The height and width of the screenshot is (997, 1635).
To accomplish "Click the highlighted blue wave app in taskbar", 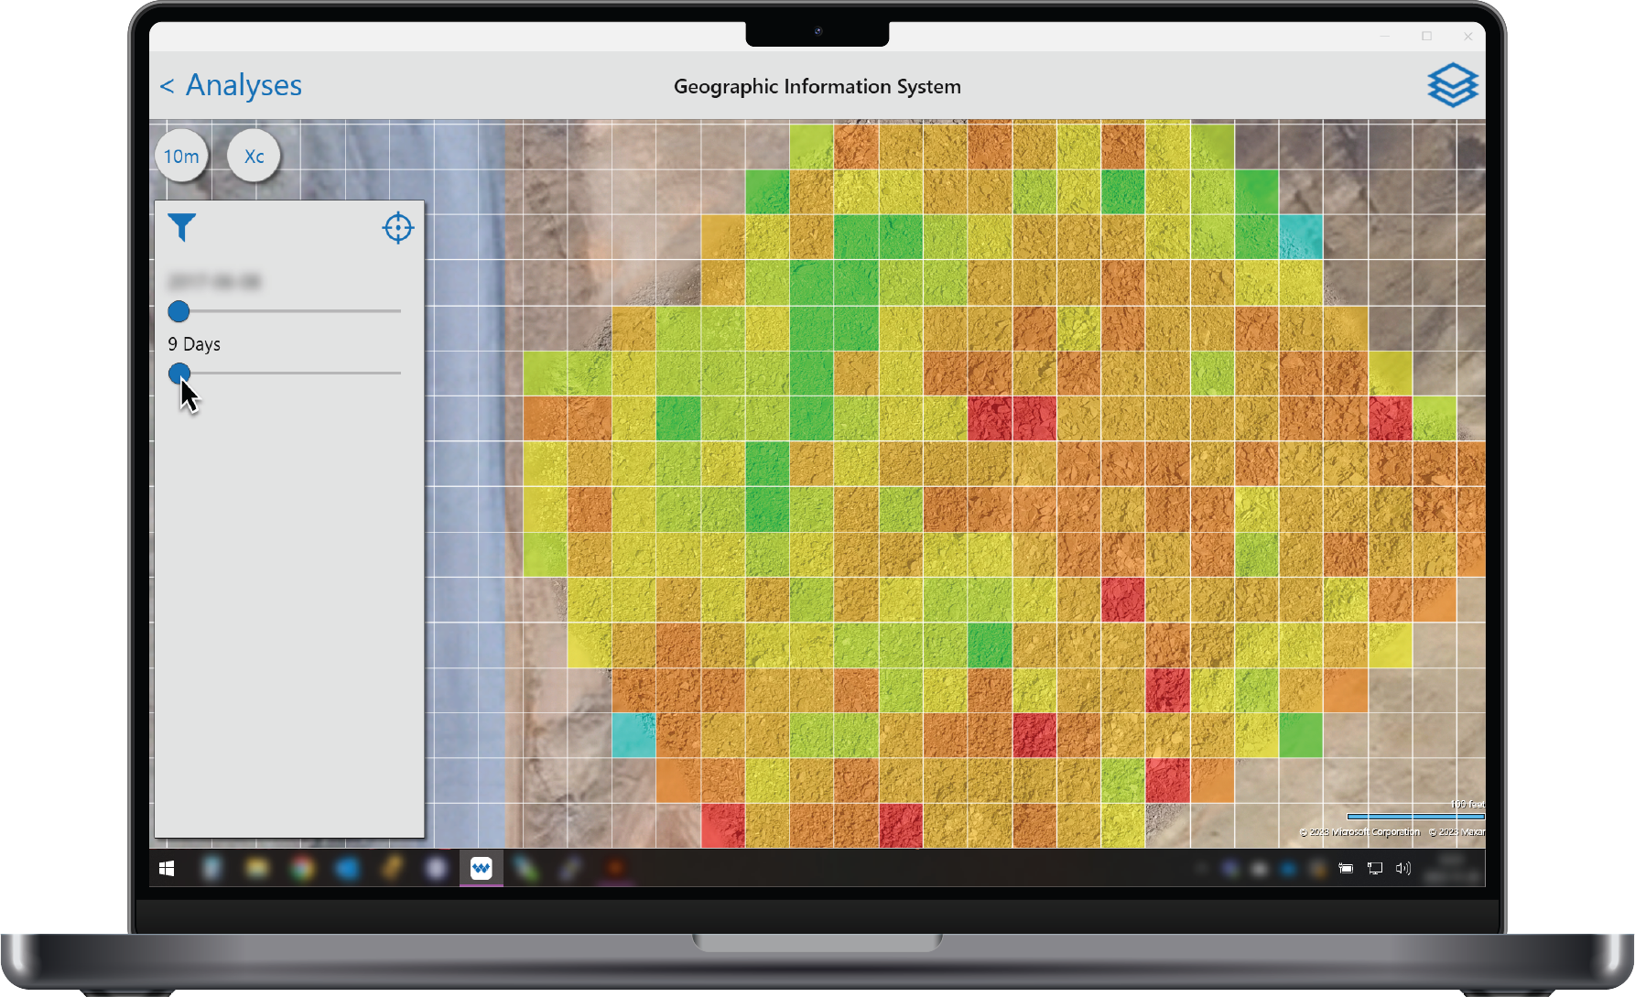I will (481, 868).
